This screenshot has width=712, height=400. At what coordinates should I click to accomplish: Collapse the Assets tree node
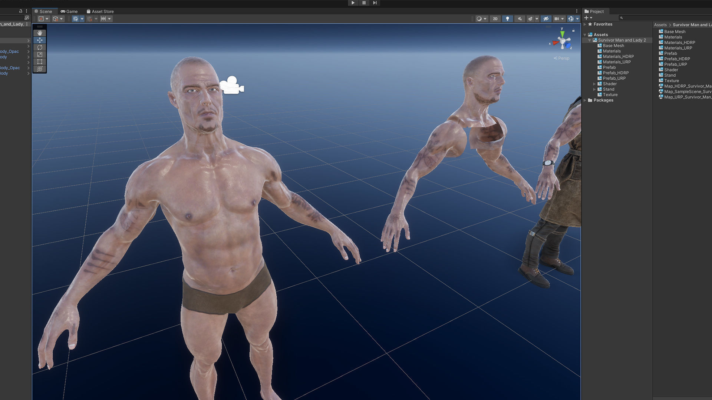[x=585, y=35]
